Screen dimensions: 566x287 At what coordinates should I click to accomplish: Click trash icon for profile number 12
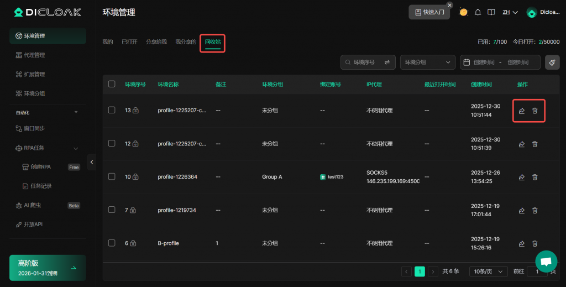pos(534,144)
